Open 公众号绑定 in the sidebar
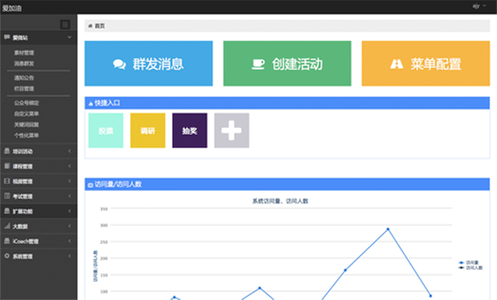This screenshot has height=300, width=497. 27,102
